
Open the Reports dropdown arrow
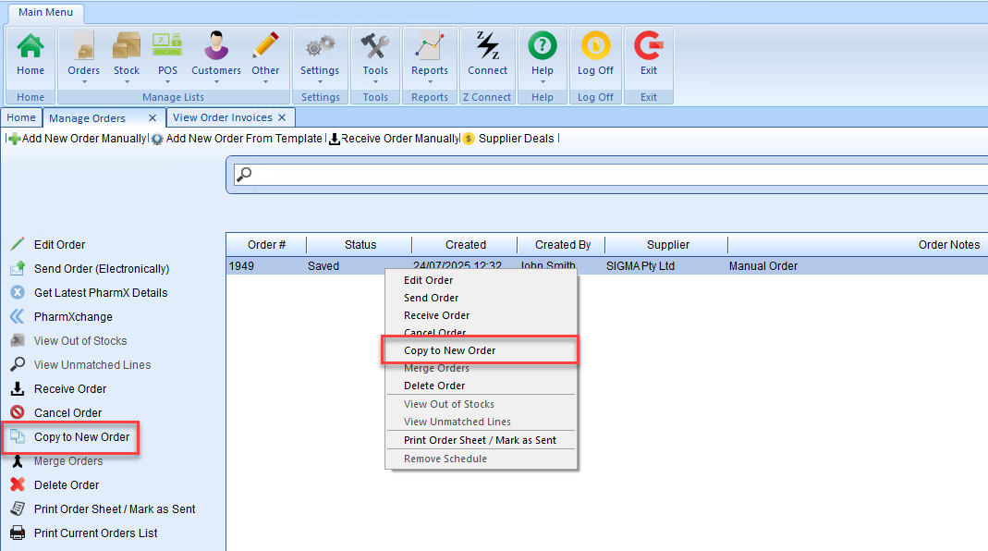coord(430,81)
